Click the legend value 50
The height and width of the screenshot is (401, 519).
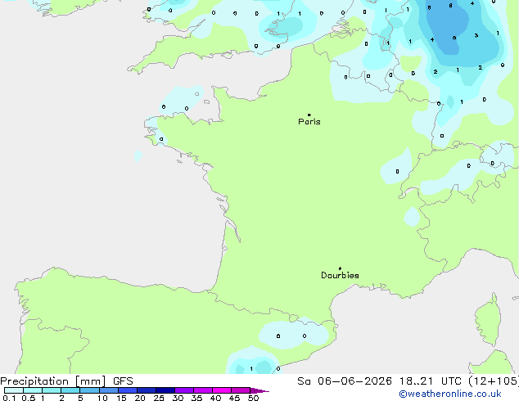click(x=253, y=398)
